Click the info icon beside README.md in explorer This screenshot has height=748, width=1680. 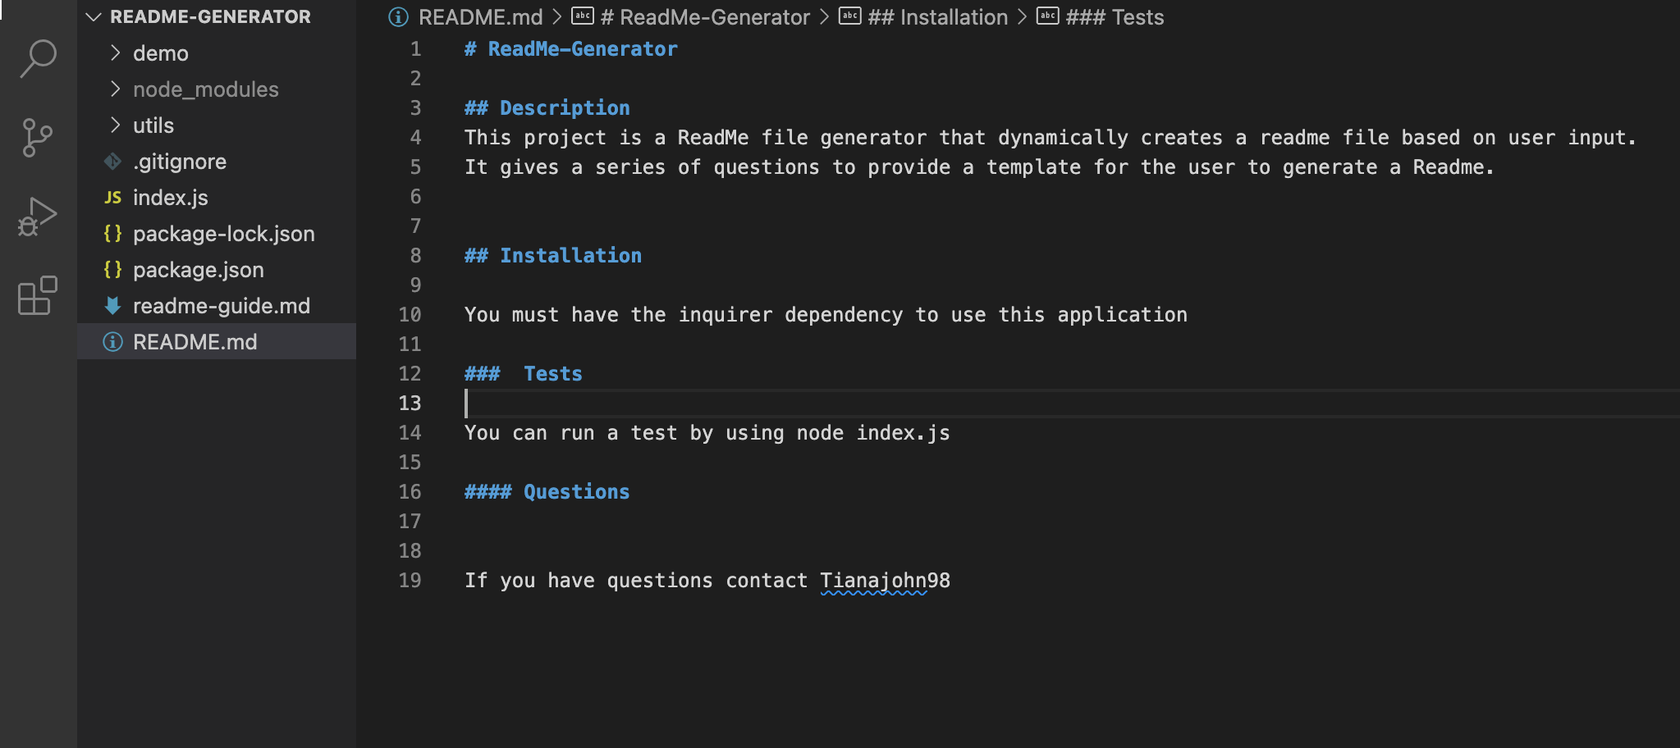112,341
